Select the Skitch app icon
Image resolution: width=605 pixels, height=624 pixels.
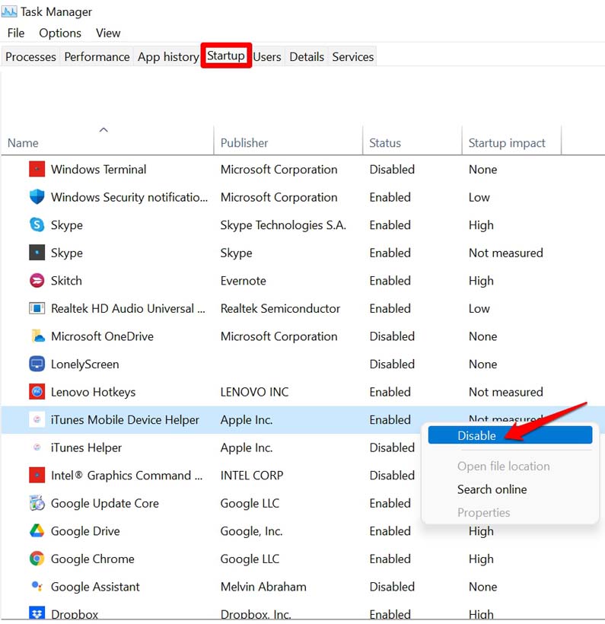click(37, 281)
